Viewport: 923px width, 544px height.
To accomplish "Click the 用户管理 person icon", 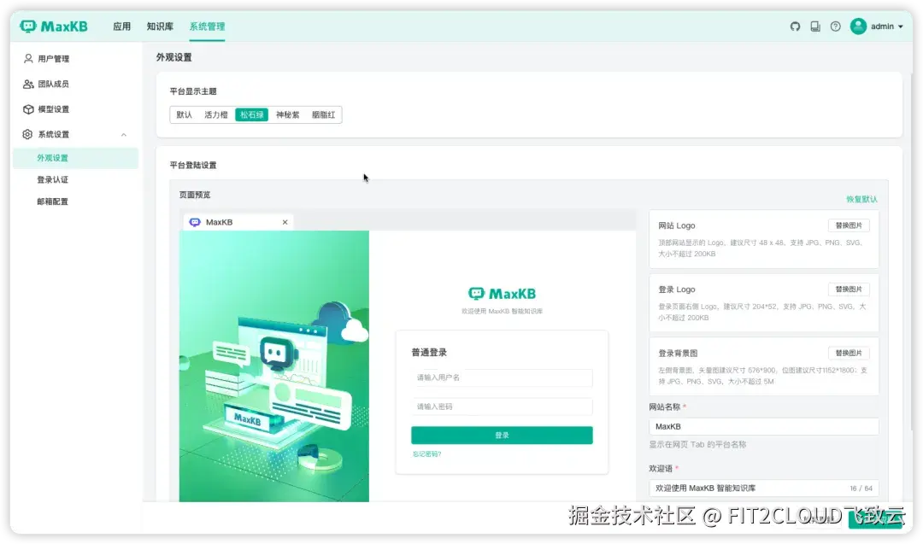I will (x=27, y=59).
